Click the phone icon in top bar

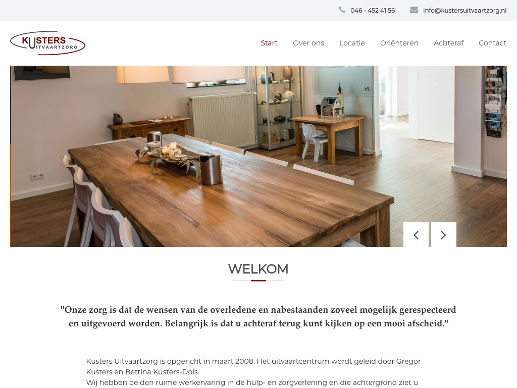pos(342,10)
